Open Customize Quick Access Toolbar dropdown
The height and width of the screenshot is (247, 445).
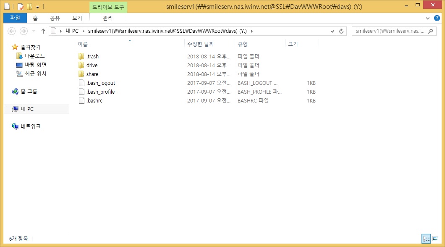[x=37, y=7]
